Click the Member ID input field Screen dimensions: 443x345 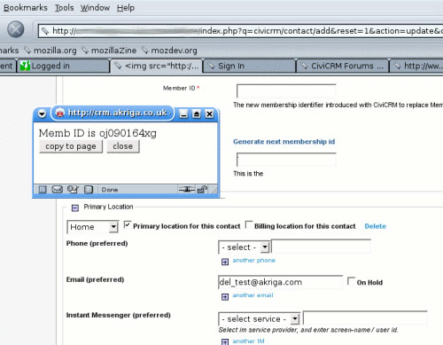286,90
